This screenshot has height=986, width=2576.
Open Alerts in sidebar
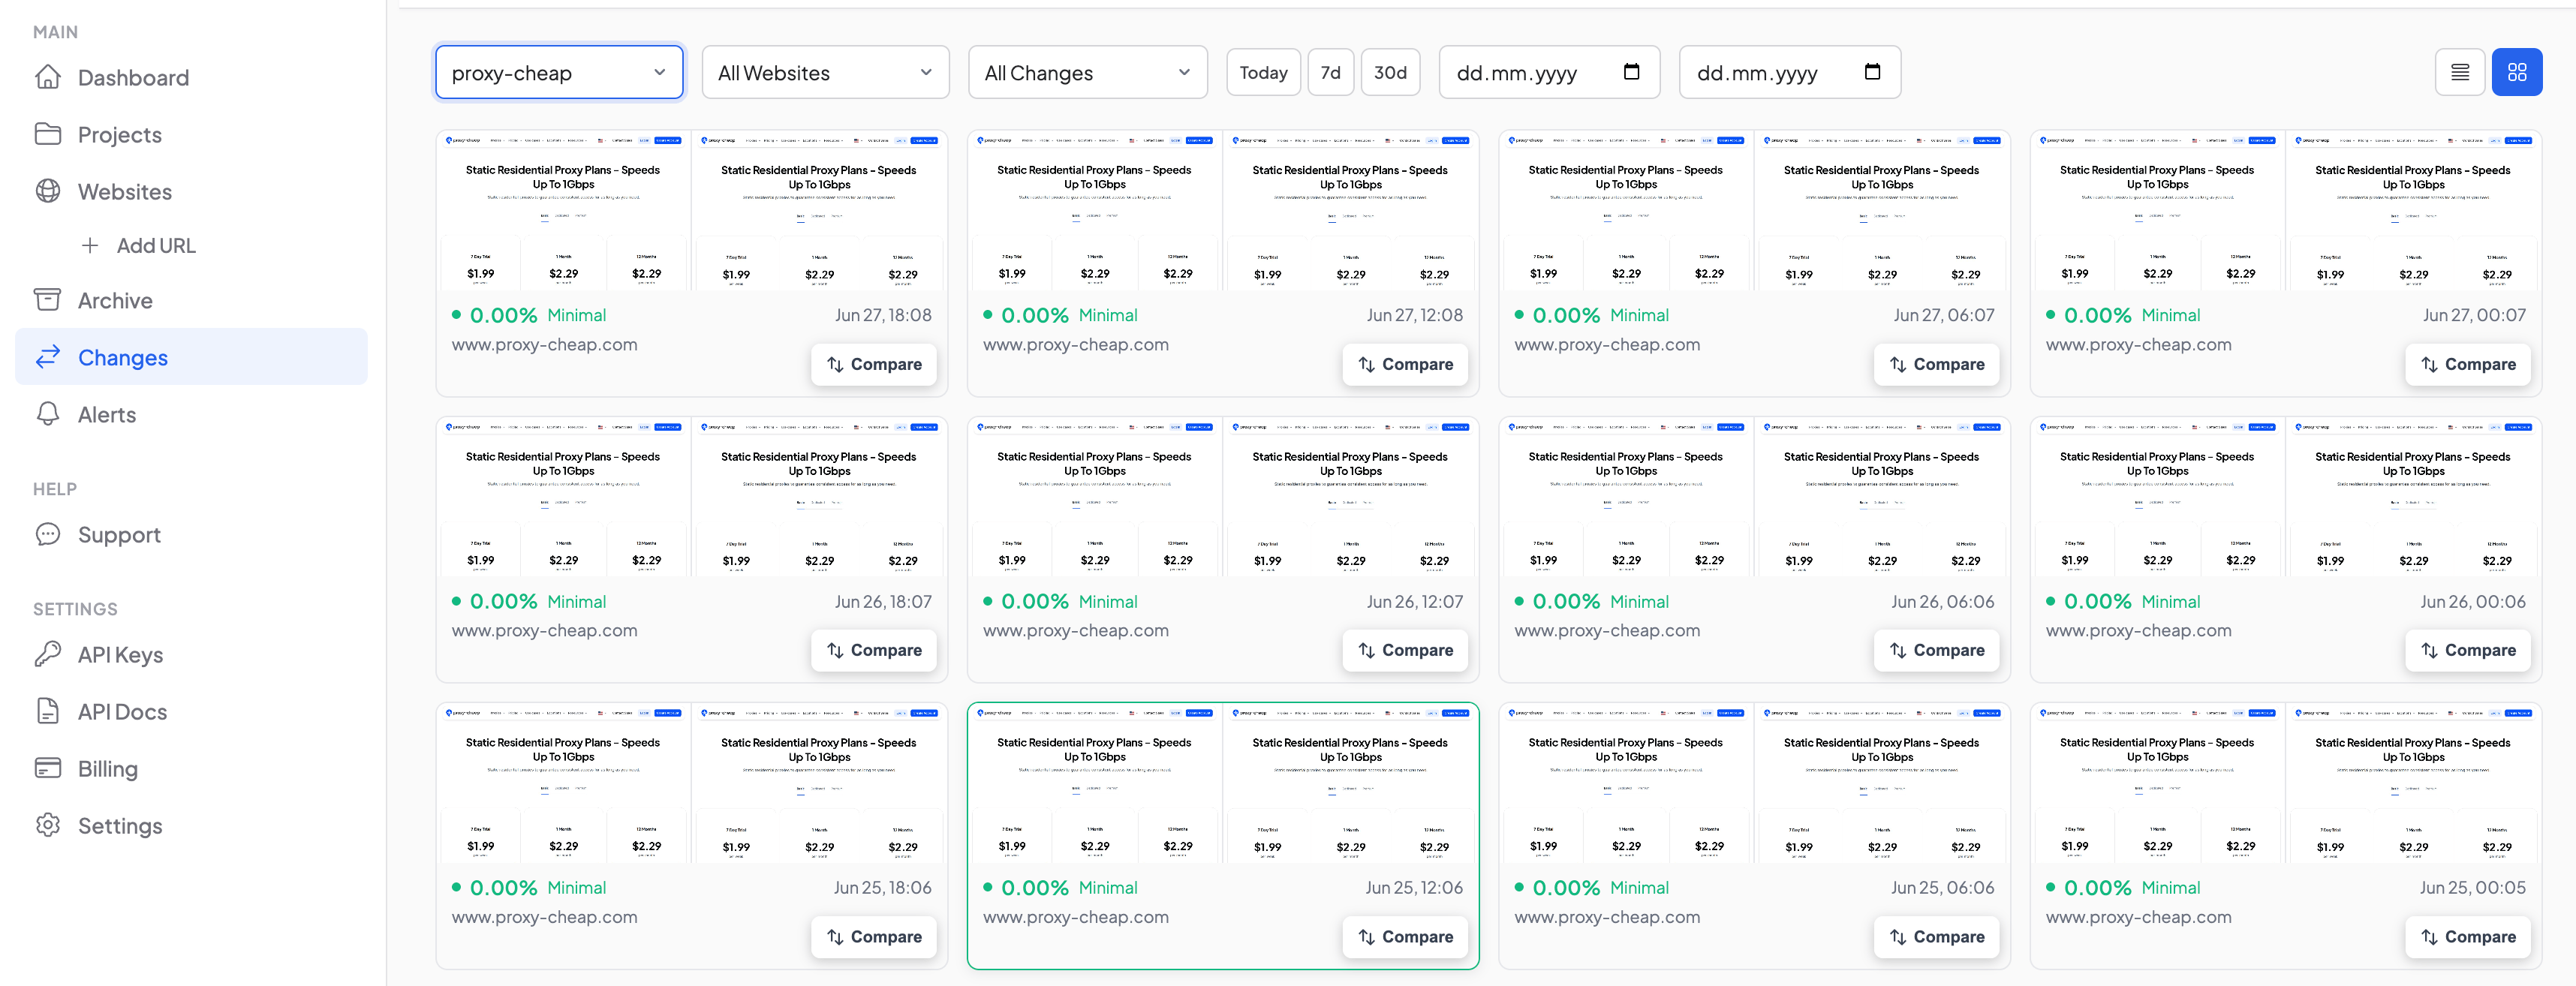(191, 414)
